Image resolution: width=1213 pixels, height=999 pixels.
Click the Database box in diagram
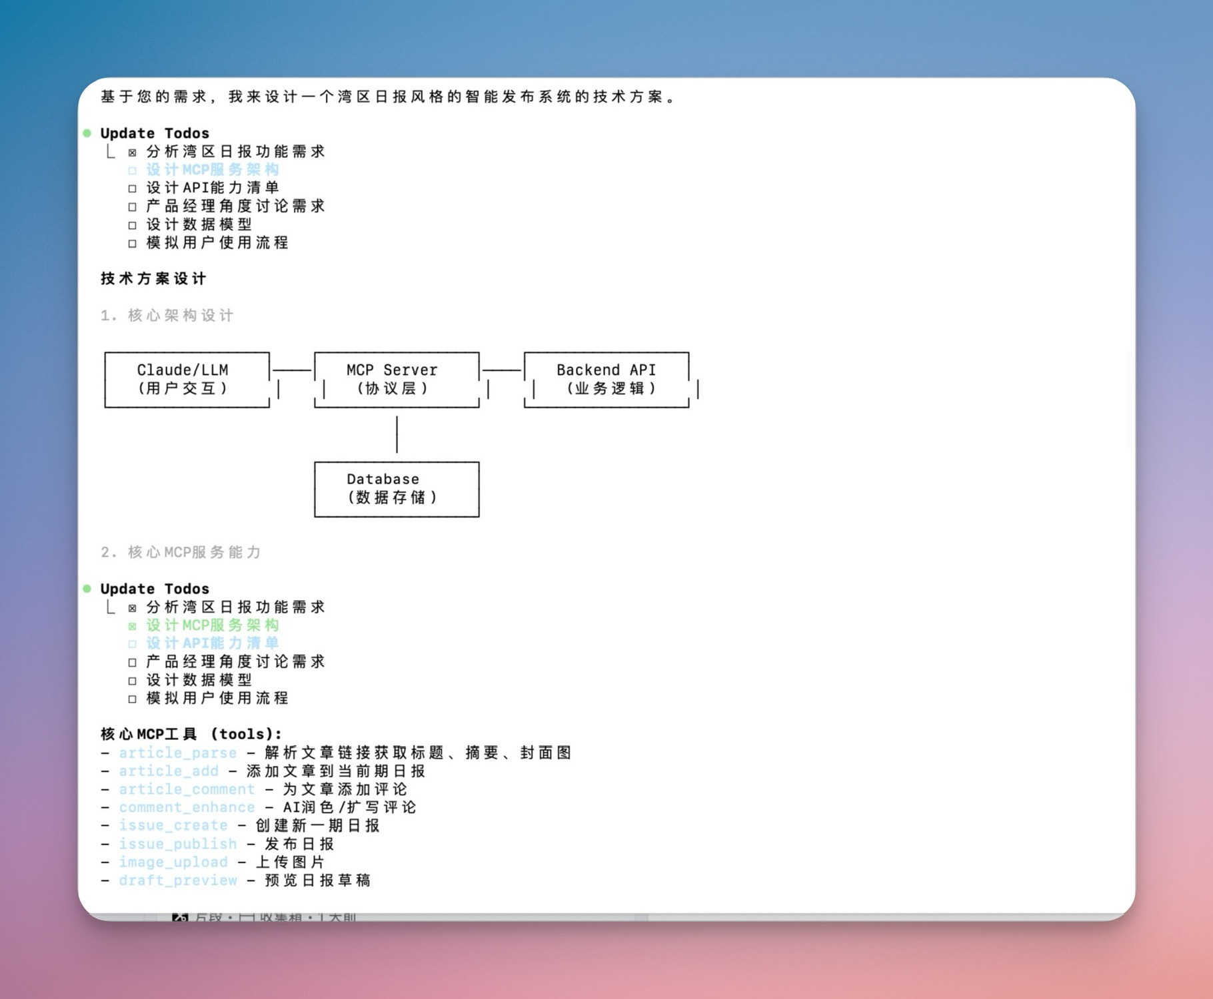click(x=396, y=489)
